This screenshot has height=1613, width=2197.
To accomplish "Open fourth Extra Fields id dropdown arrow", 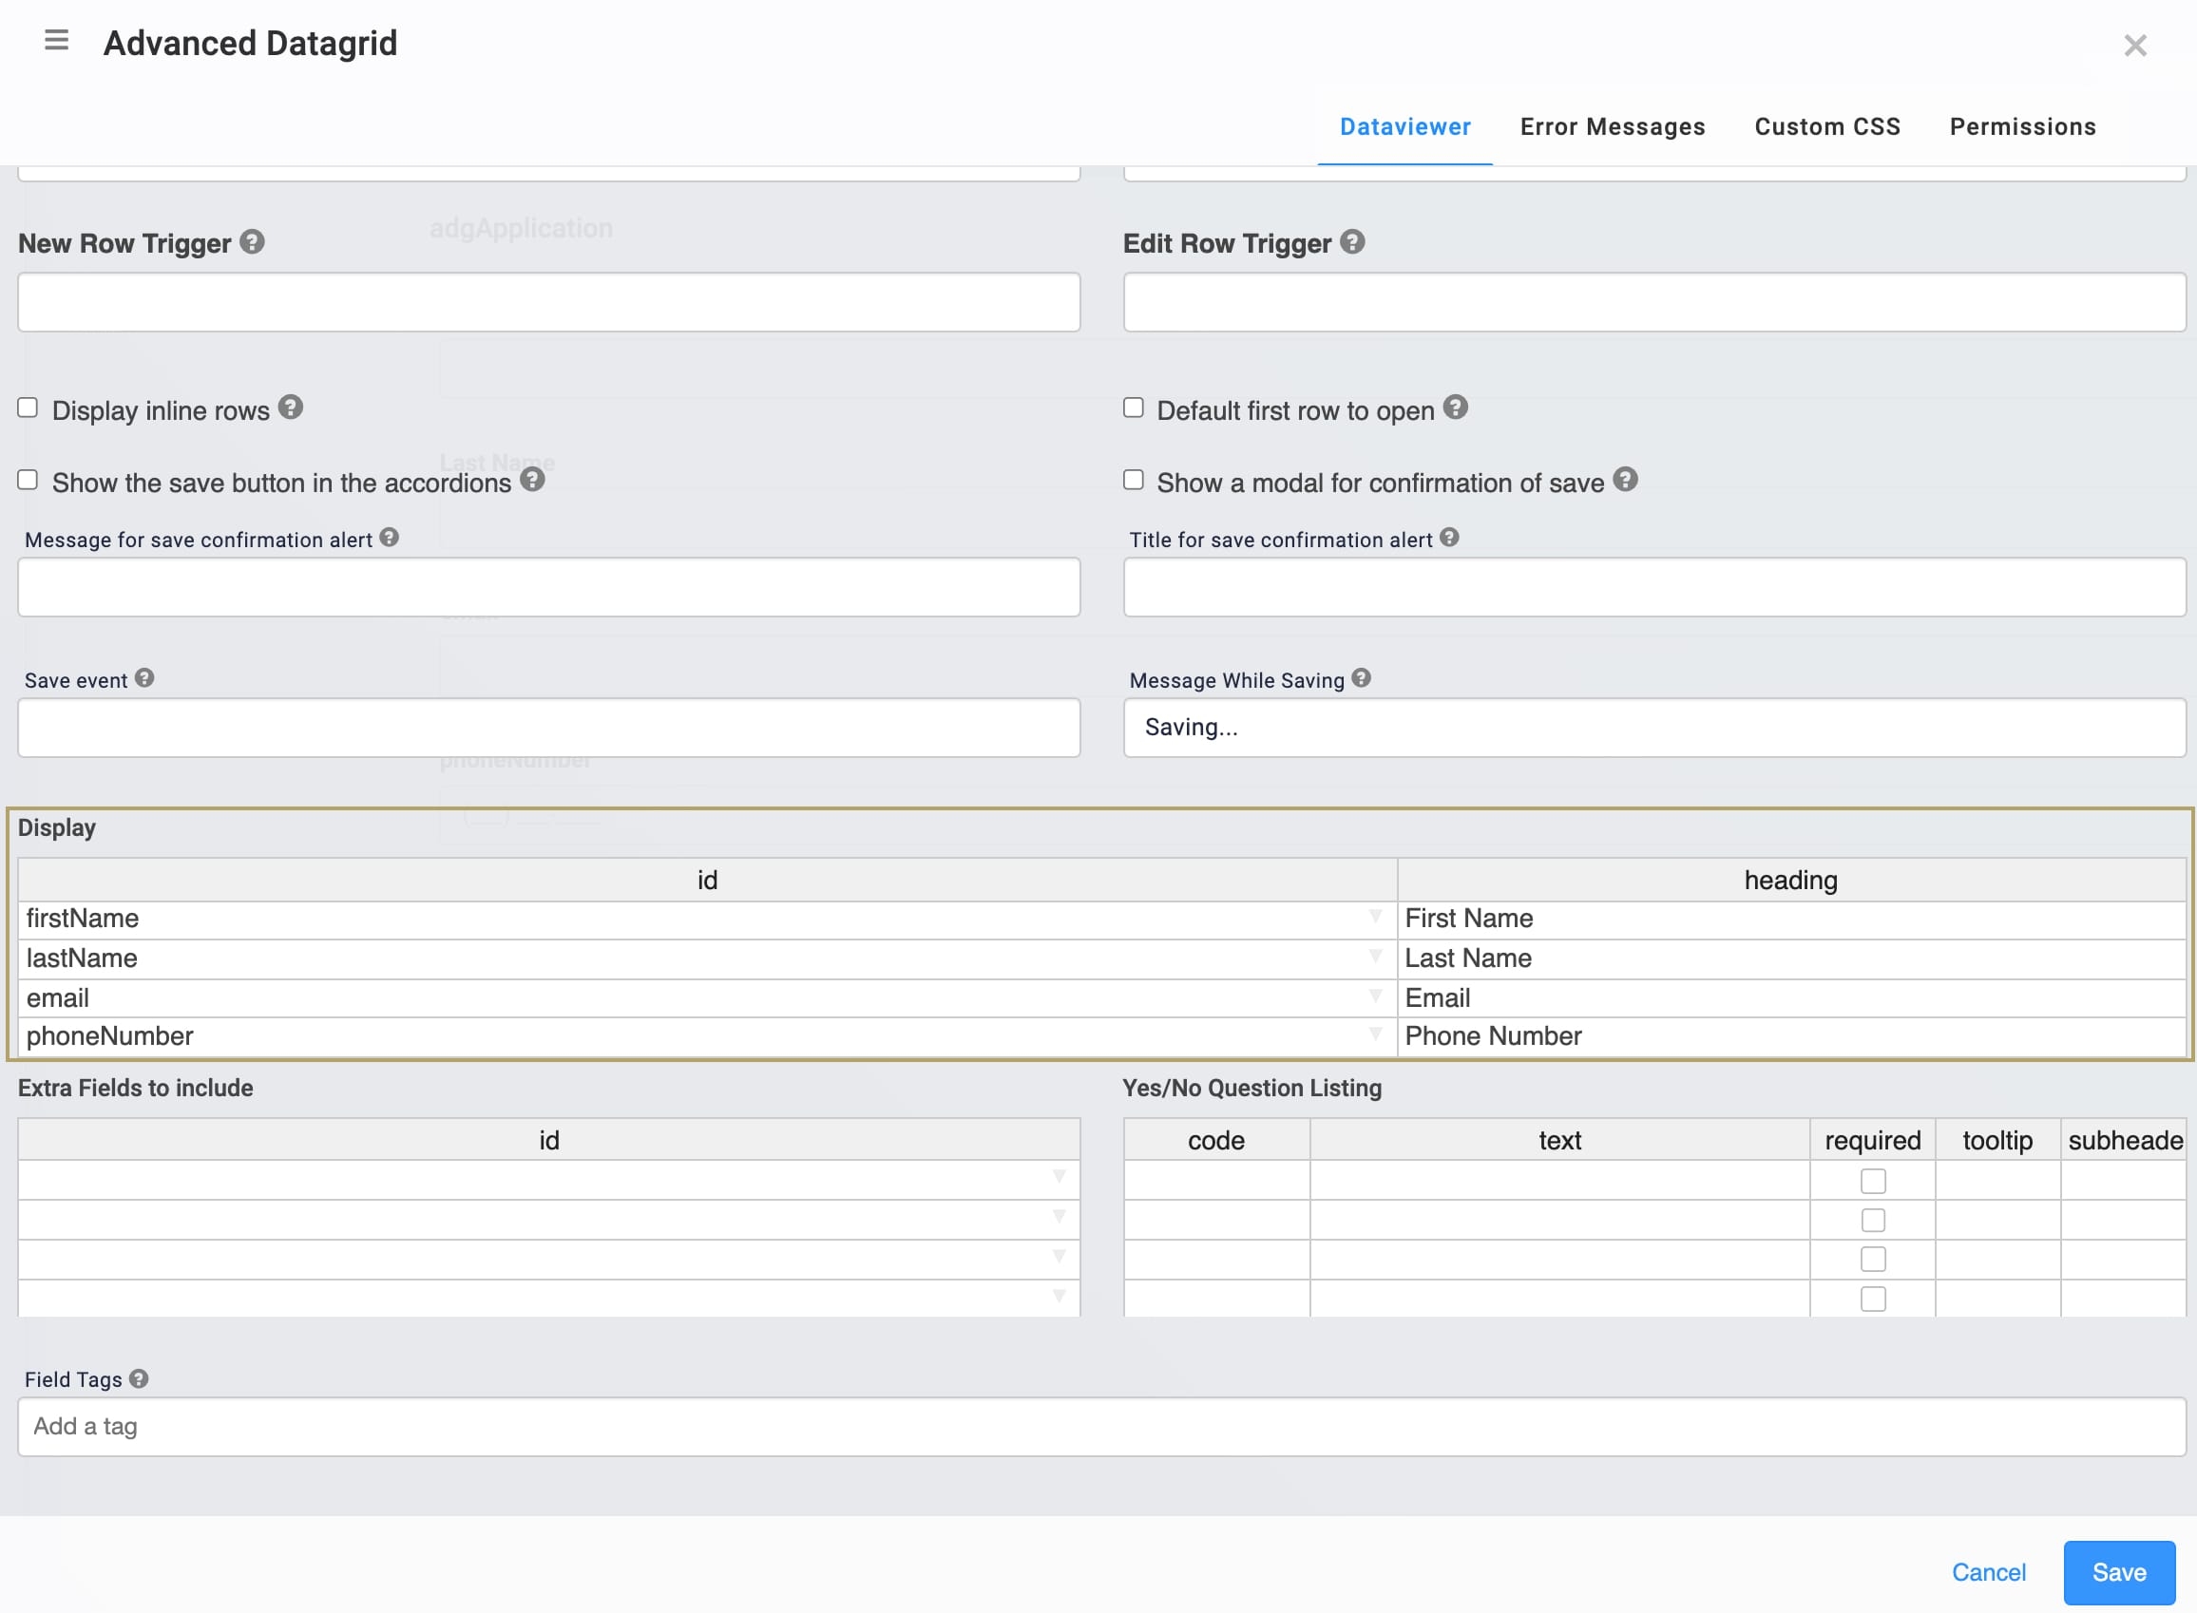I will (1059, 1297).
